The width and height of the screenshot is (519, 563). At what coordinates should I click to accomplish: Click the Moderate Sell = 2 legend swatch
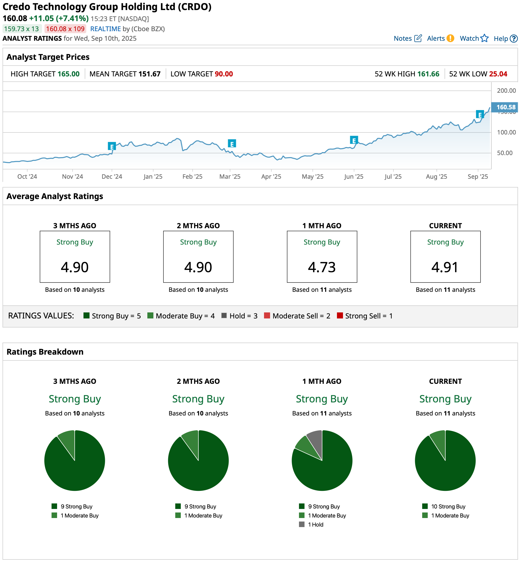(267, 315)
